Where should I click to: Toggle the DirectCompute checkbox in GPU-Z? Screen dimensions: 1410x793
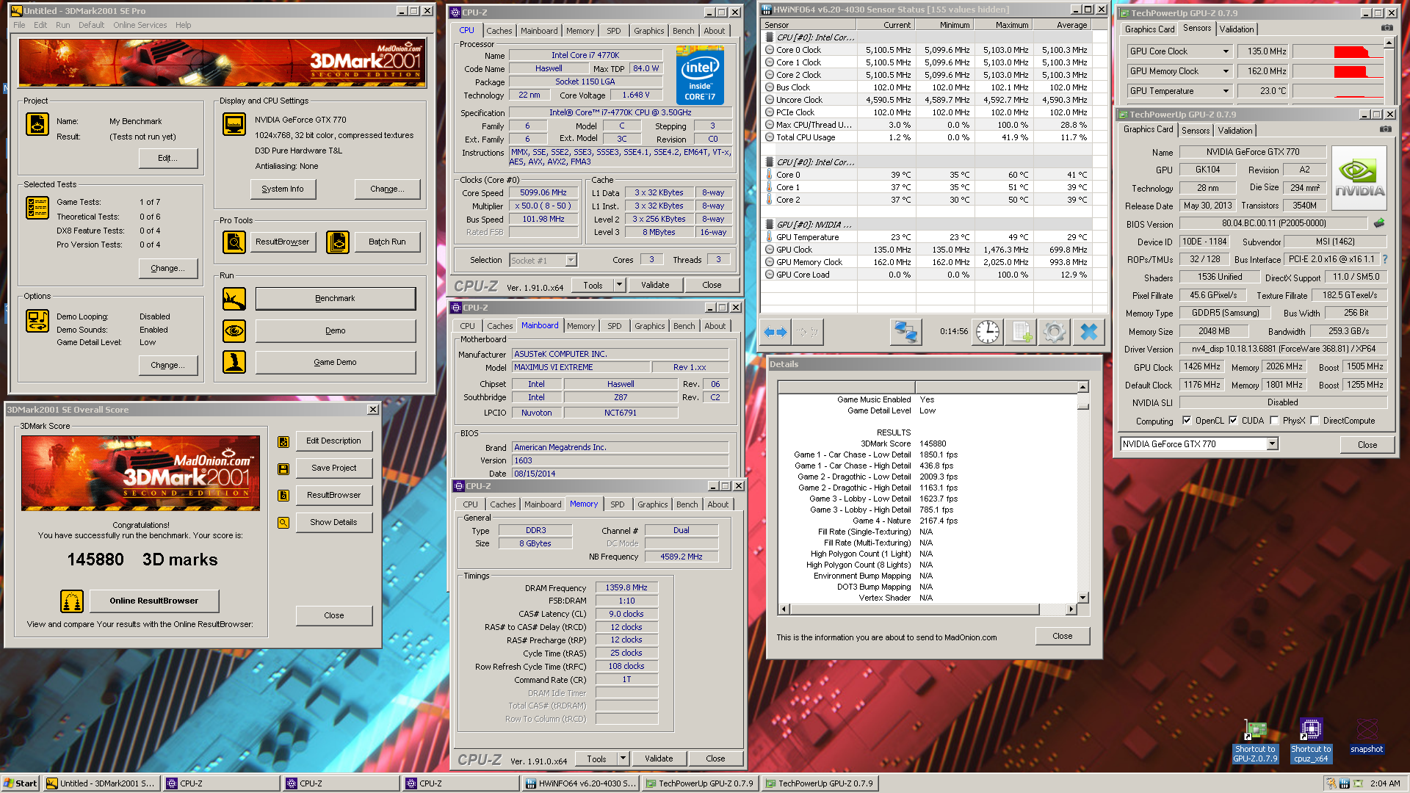coord(1315,421)
